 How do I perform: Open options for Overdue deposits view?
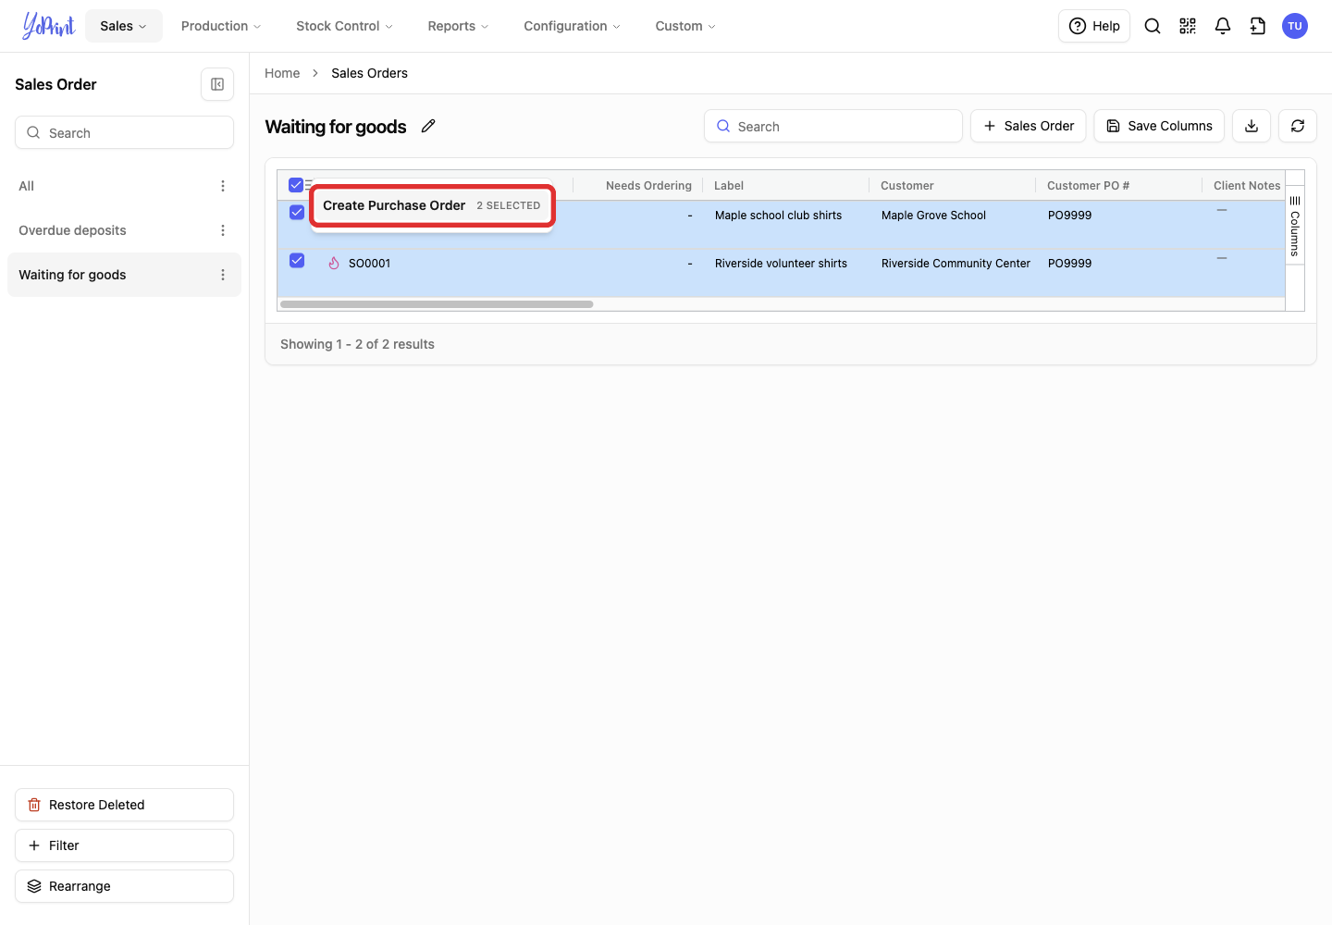[x=223, y=230]
